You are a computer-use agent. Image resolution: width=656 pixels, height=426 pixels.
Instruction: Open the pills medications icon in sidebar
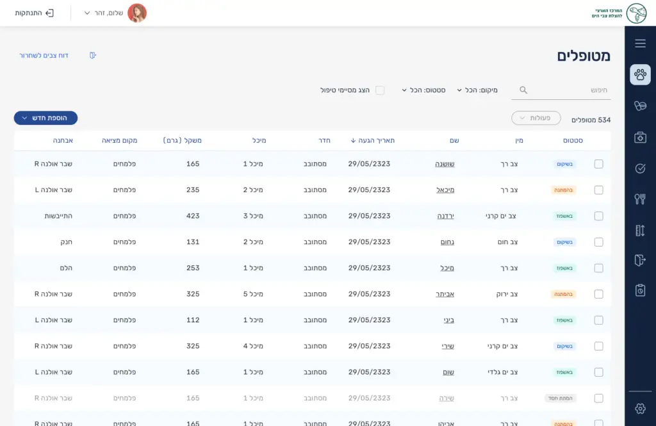tap(640, 106)
